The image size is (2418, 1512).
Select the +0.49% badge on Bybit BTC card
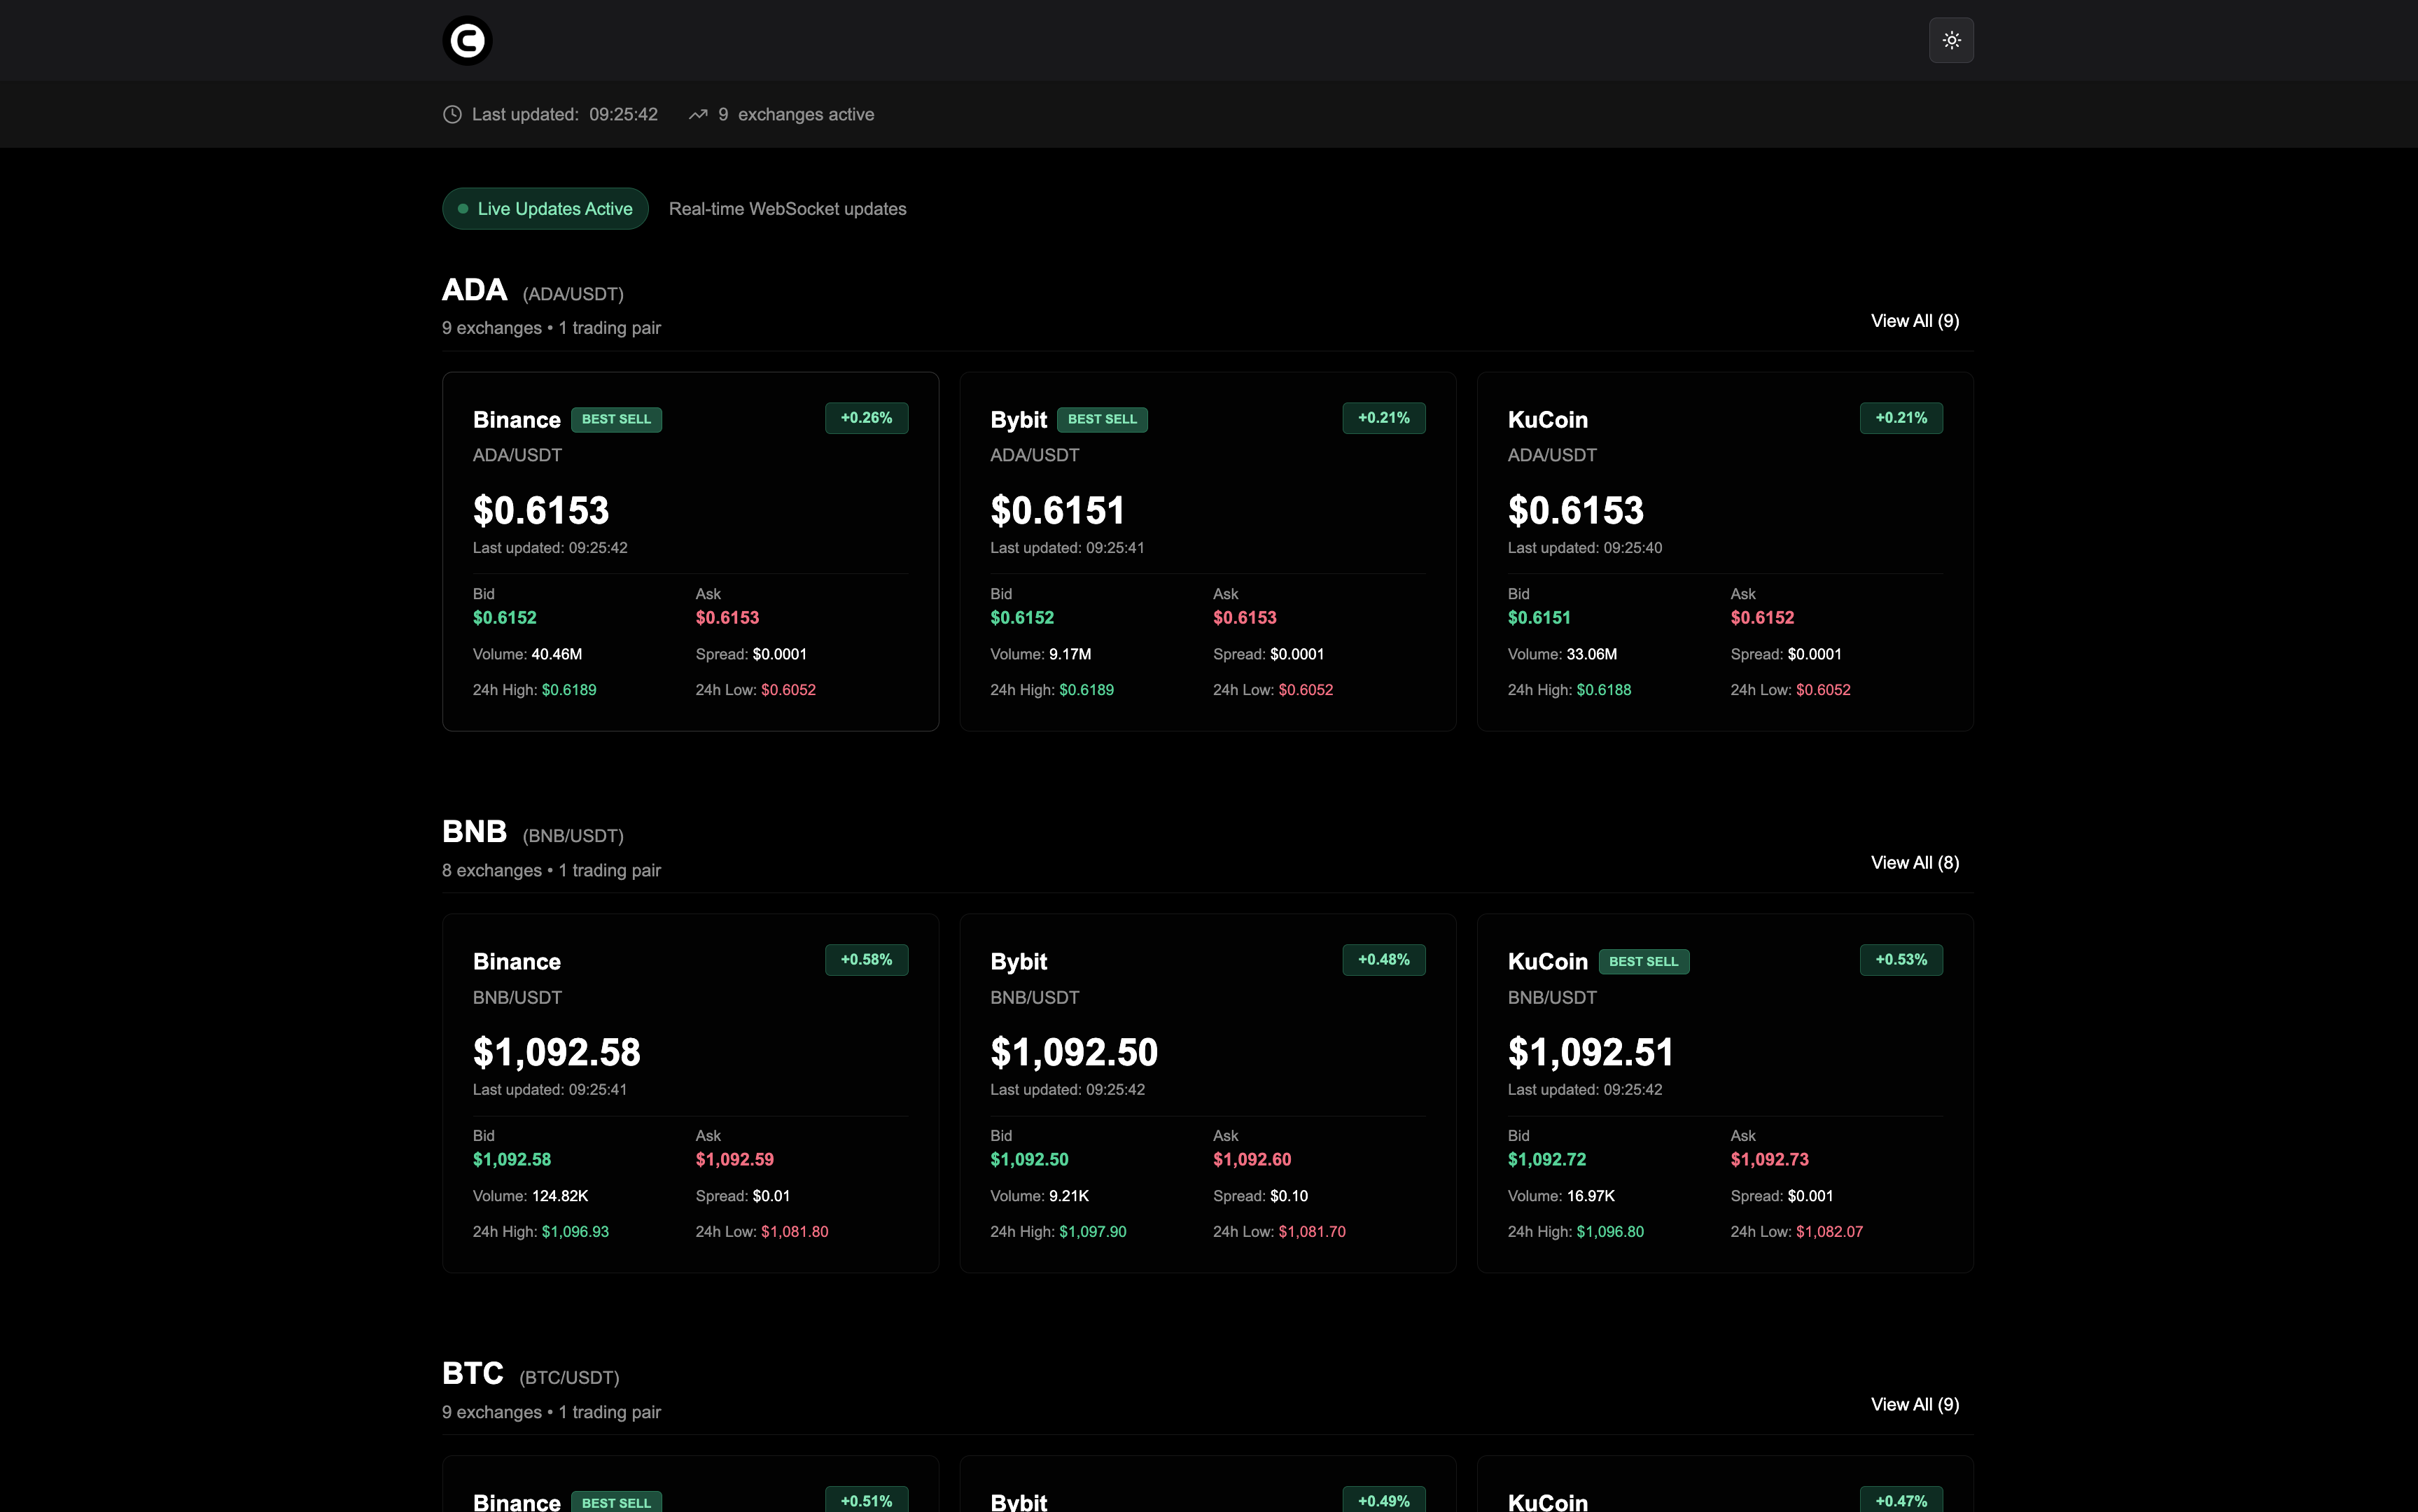click(x=1383, y=1500)
